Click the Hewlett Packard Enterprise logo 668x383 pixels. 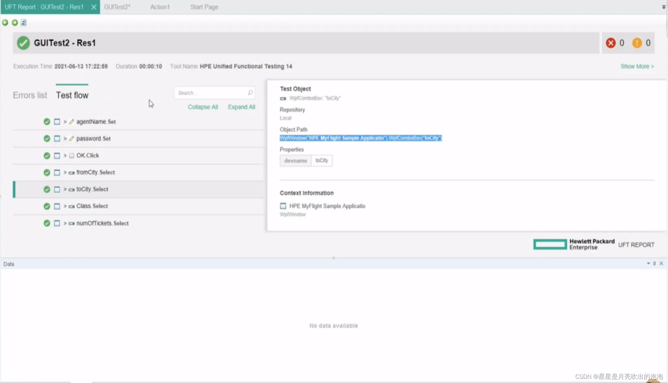[574, 244]
